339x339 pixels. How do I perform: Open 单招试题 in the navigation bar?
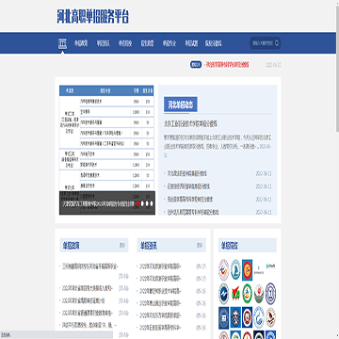[x=191, y=43]
